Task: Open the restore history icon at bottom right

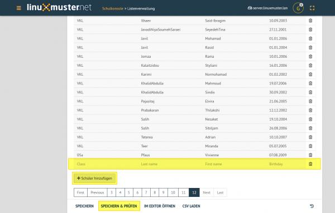Action: 312,206
